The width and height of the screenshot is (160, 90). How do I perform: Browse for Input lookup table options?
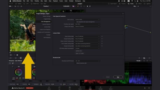102,36
